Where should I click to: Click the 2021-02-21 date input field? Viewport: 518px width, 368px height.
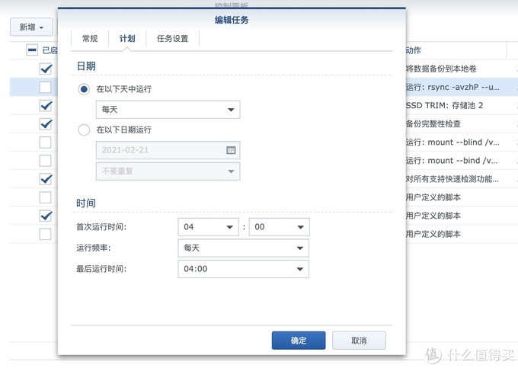168,150
